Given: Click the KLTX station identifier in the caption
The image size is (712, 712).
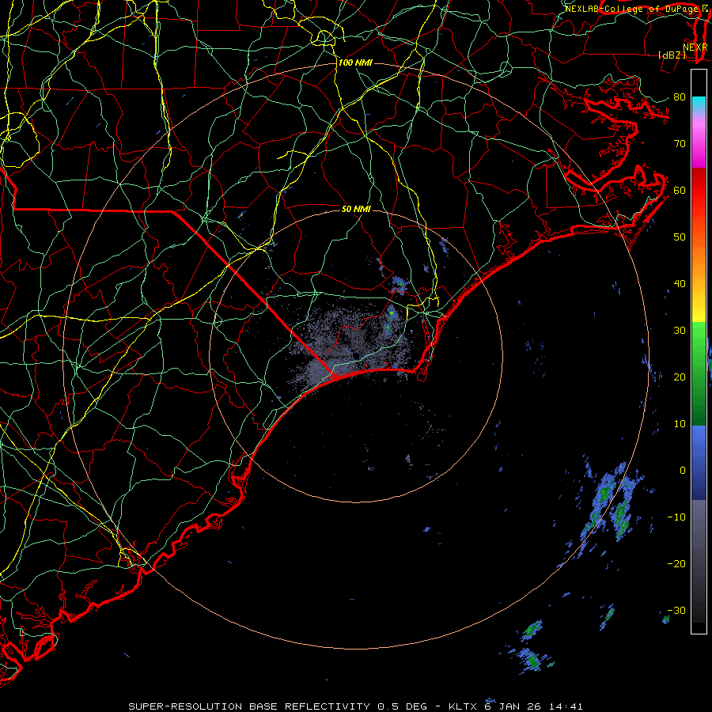Looking at the screenshot, I should (463, 706).
